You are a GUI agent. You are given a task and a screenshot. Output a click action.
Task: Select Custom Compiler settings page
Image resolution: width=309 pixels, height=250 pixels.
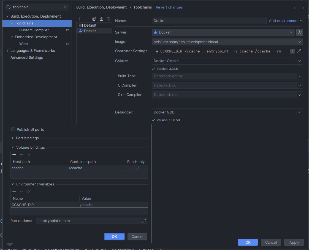pos(34,30)
